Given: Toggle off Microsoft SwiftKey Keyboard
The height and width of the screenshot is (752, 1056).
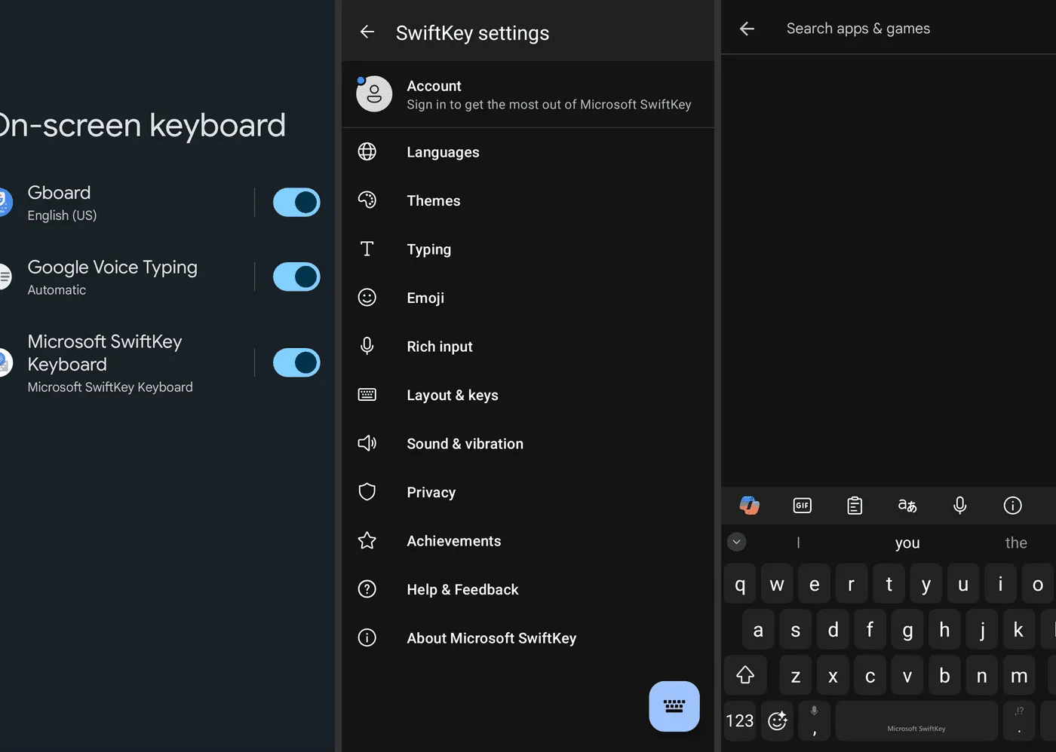Looking at the screenshot, I should tap(296, 362).
